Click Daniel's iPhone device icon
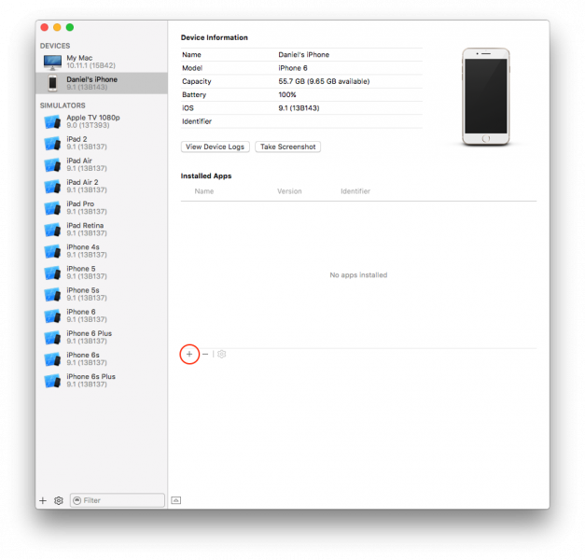 point(52,83)
